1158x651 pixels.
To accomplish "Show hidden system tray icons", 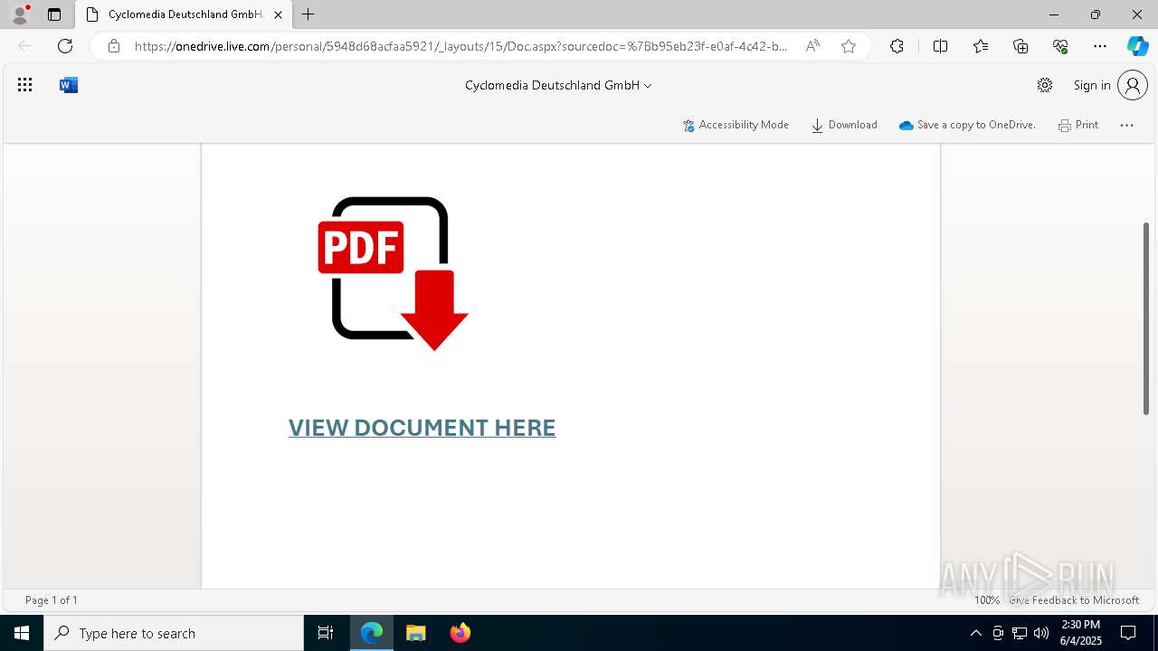I will coord(975,633).
